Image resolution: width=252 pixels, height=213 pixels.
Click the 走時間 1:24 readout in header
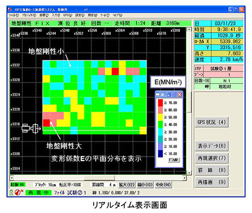(x=130, y=23)
